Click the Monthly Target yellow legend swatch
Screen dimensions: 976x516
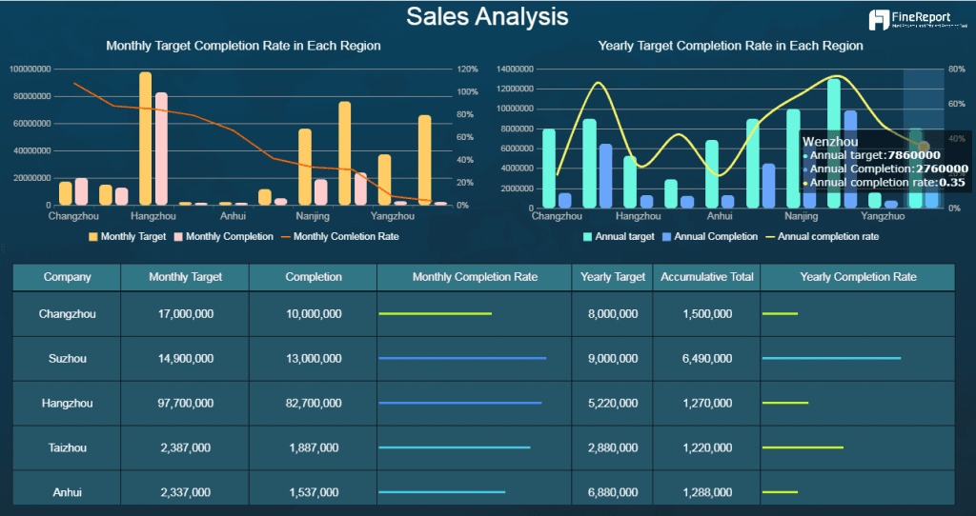pyautogui.click(x=93, y=237)
